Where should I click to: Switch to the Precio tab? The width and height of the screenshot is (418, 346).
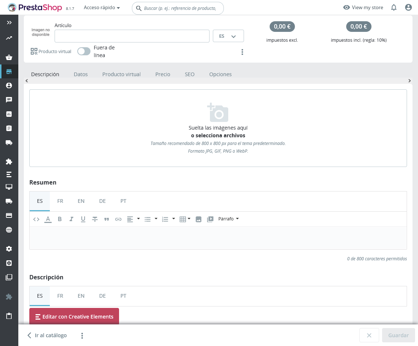[163, 74]
